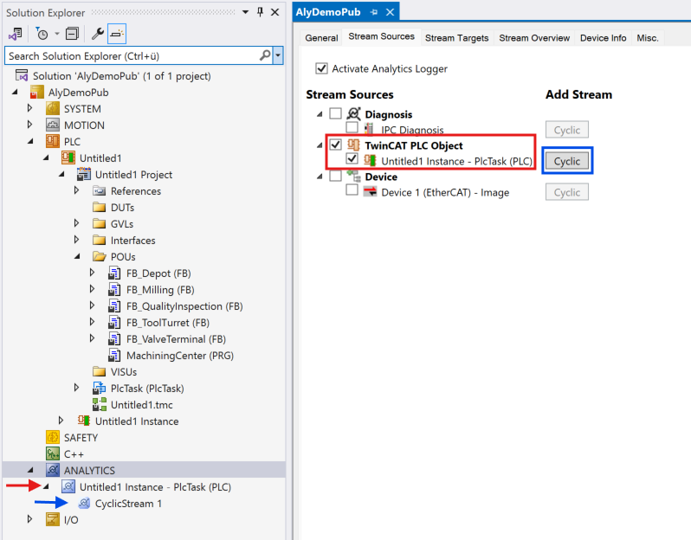Uncheck Activate Analytics Logger
This screenshot has width=691, height=540.
click(322, 68)
